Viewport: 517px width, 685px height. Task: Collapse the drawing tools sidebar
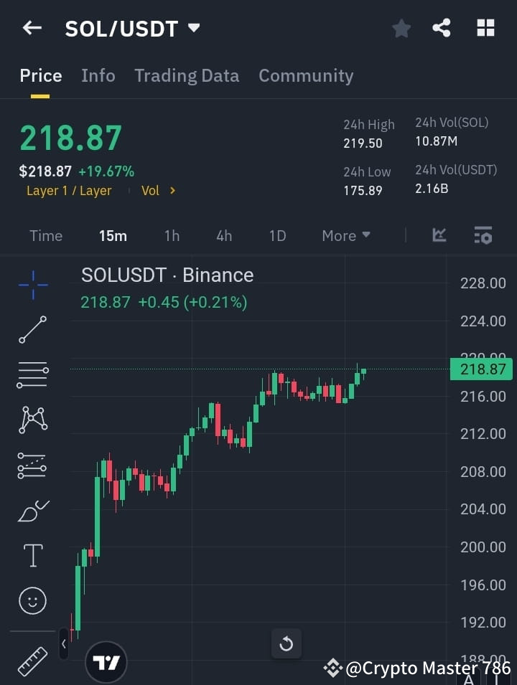[x=64, y=644]
